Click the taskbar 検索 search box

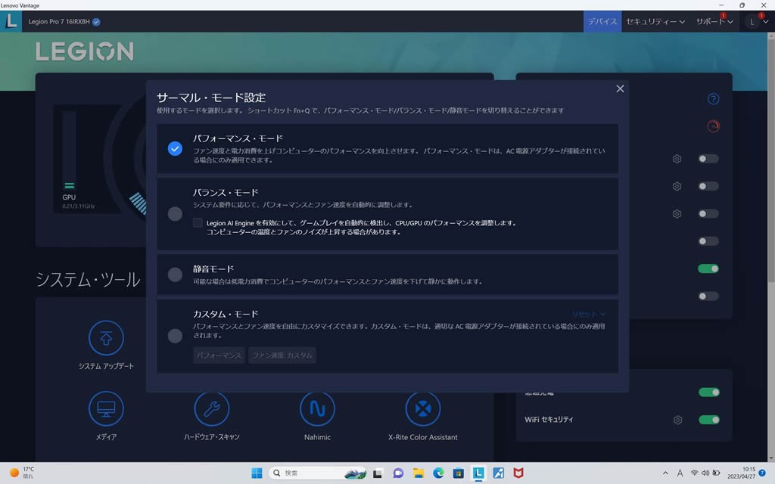[317, 473]
